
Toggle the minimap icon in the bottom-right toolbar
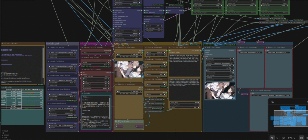(302, 138)
